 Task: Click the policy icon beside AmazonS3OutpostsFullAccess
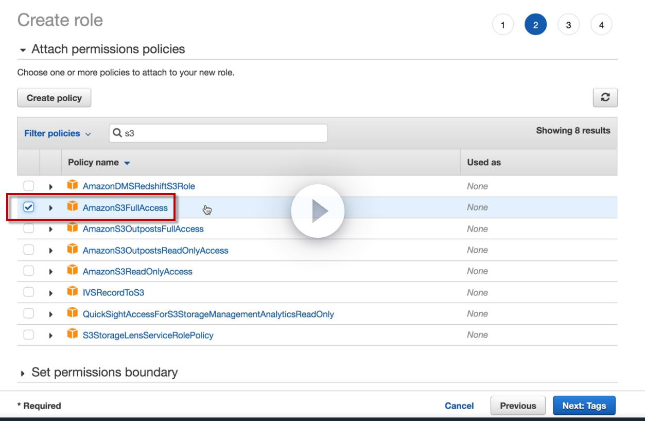click(x=73, y=228)
